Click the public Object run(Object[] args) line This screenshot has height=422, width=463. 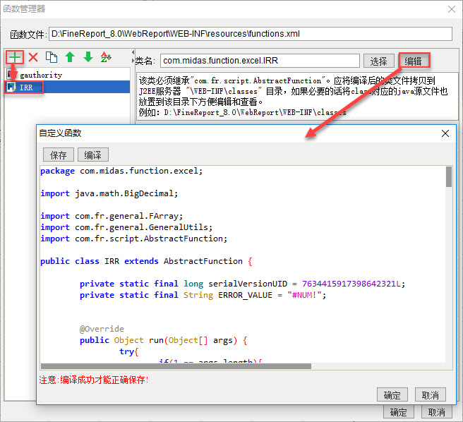164,340
